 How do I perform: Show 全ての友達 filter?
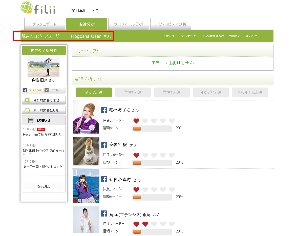94,92
